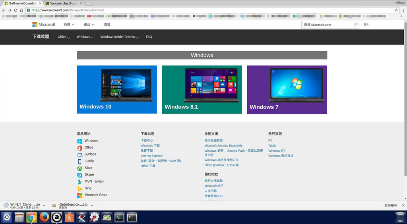The width and height of the screenshot is (407, 224).
Task: Show the hidden bookmarks overflow chevron
Action: pos(401,16)
